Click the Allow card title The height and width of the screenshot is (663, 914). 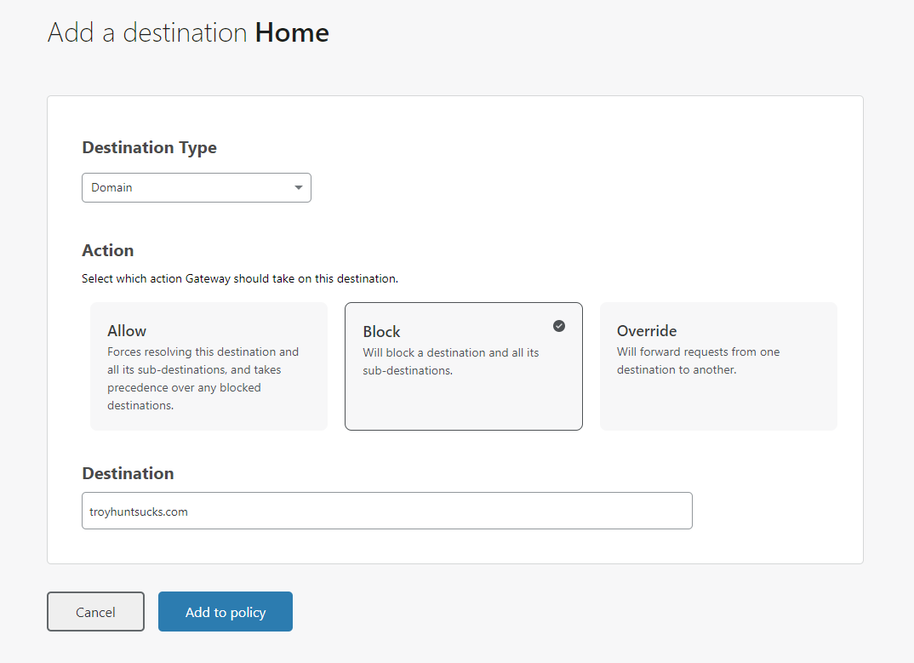(x=127, y=331)
